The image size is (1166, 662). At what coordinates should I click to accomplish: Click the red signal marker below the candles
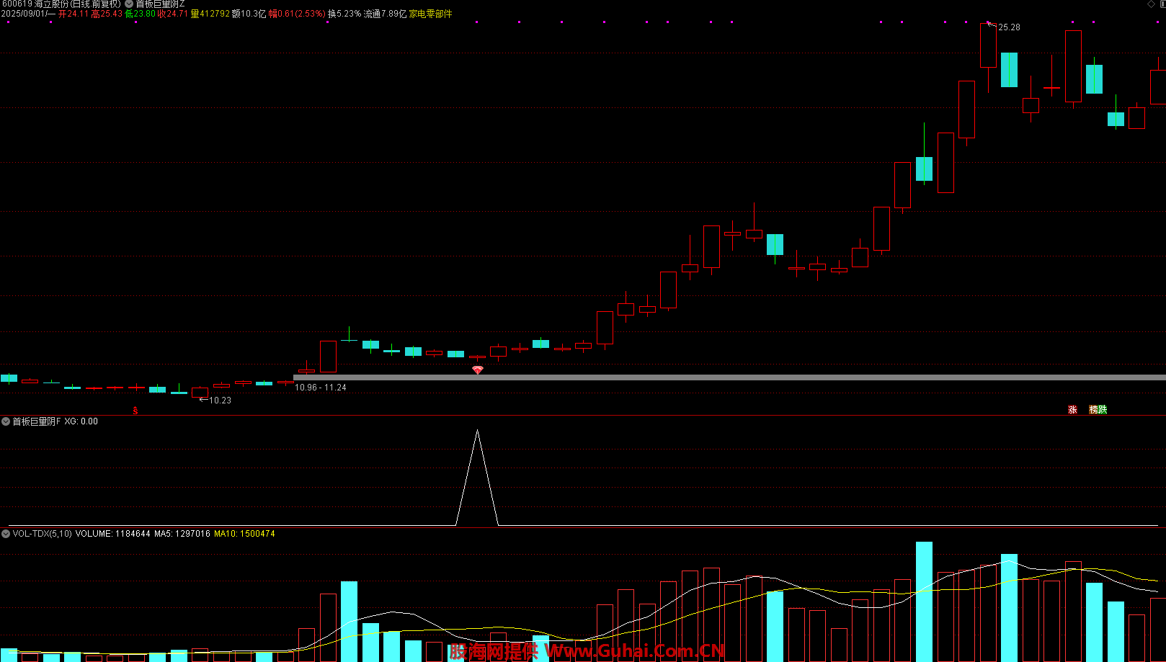tap(477, 370)
